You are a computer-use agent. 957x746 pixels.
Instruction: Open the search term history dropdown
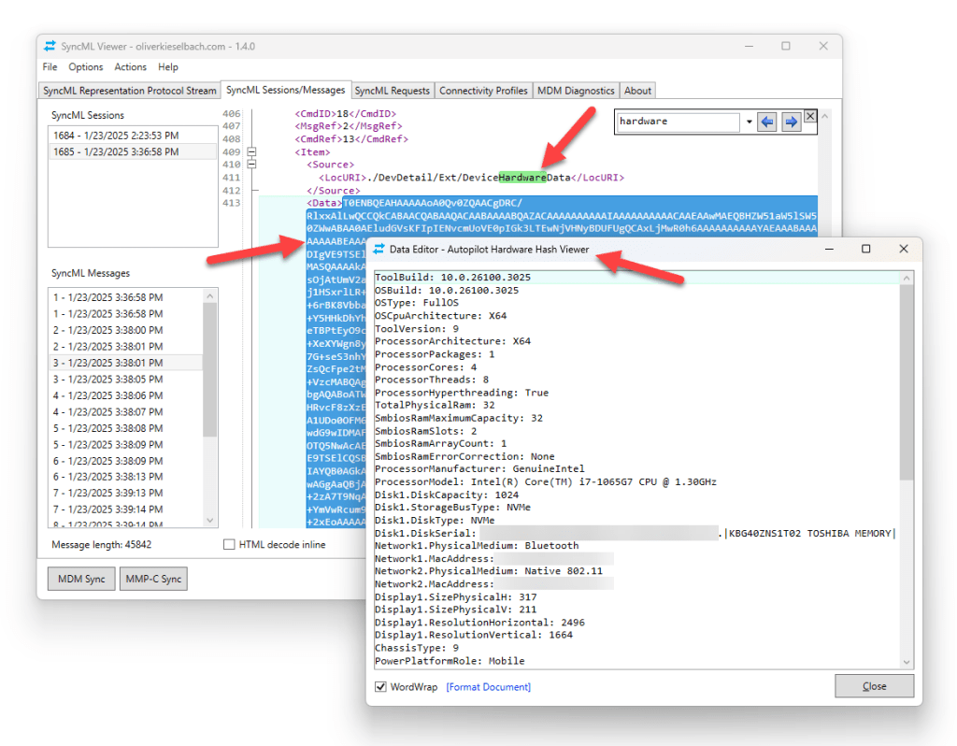[749, 122]
